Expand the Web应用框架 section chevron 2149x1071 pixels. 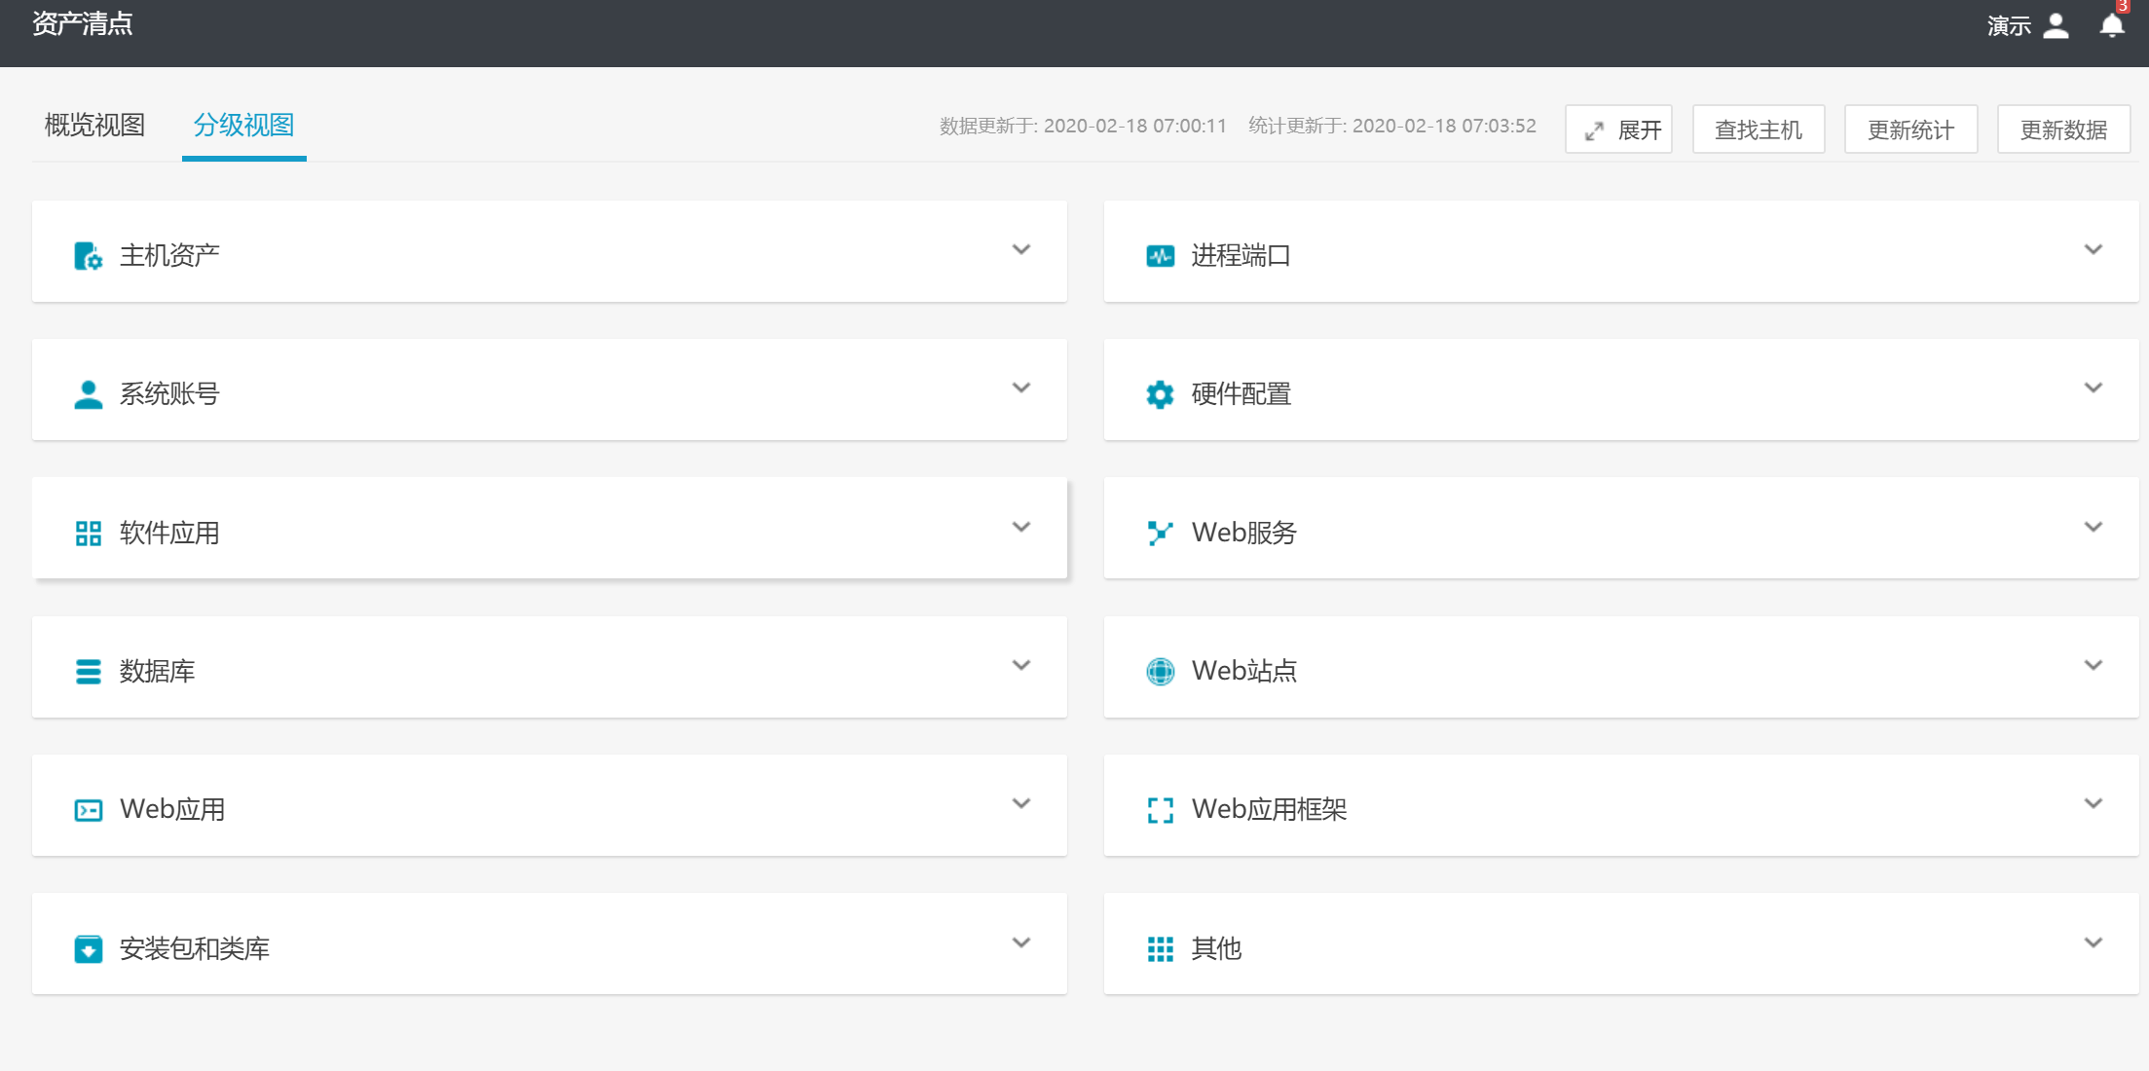2093,804
